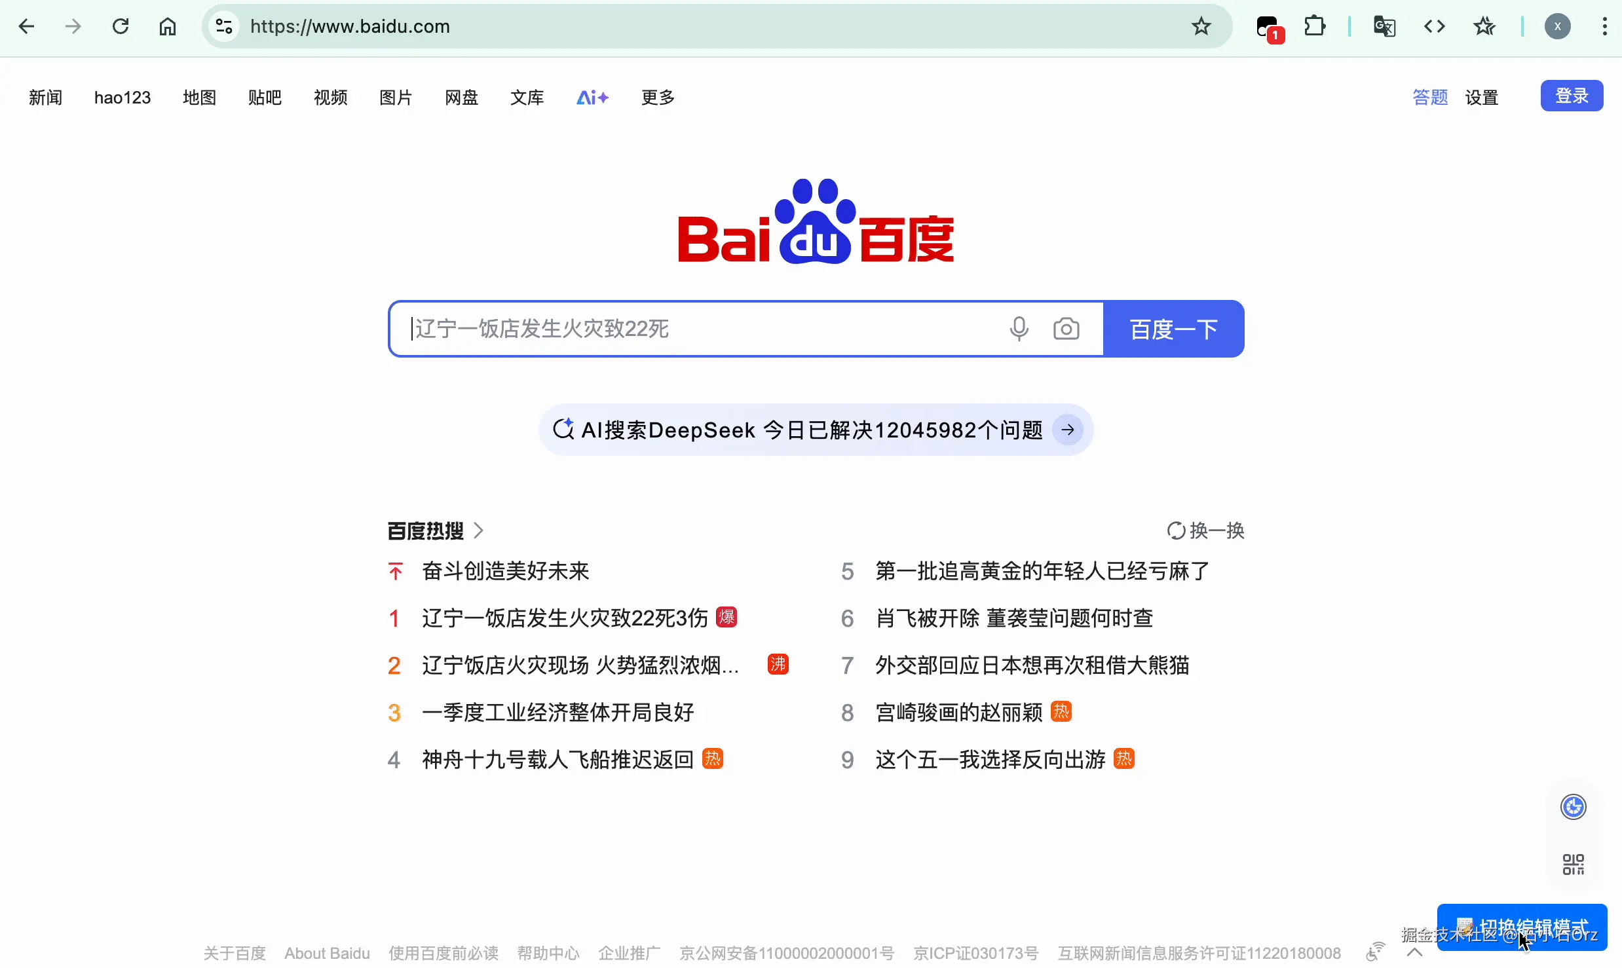Show the QR code icon
This screenshot has height=968, width=1622.
click(1574, 865)
